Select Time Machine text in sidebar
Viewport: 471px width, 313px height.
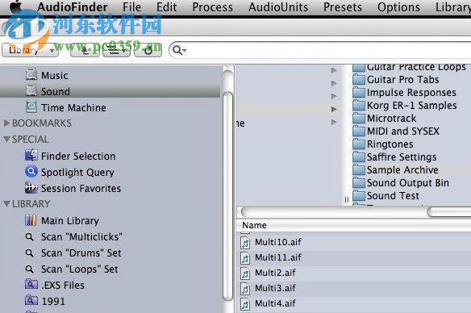(73, 107)
